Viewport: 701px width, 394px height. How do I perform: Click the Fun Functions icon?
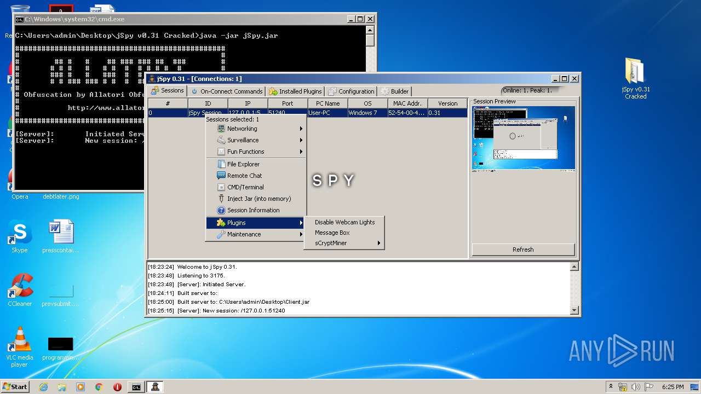pyautogui.click(x=221, y=152)
